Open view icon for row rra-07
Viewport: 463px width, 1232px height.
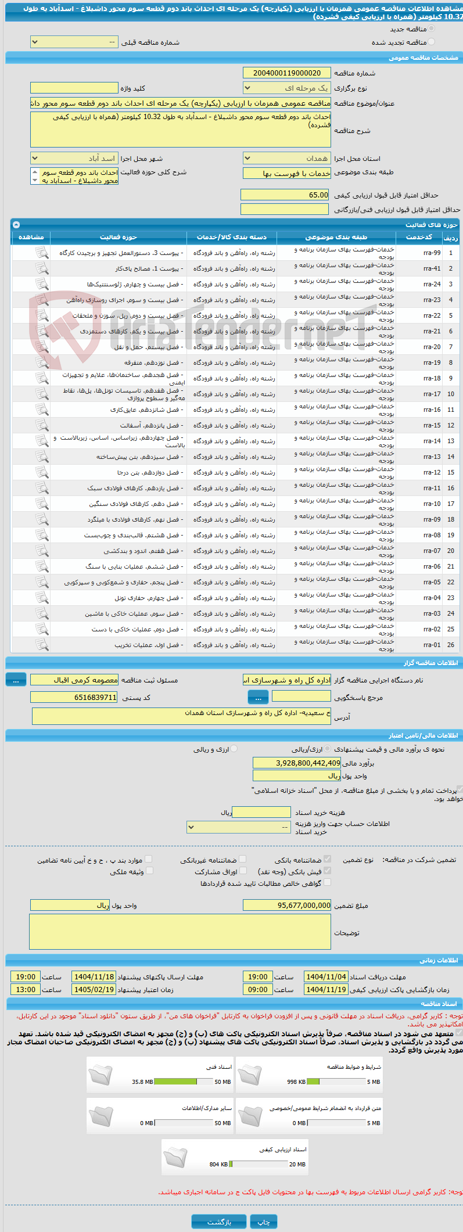click(x=42, y=551)
